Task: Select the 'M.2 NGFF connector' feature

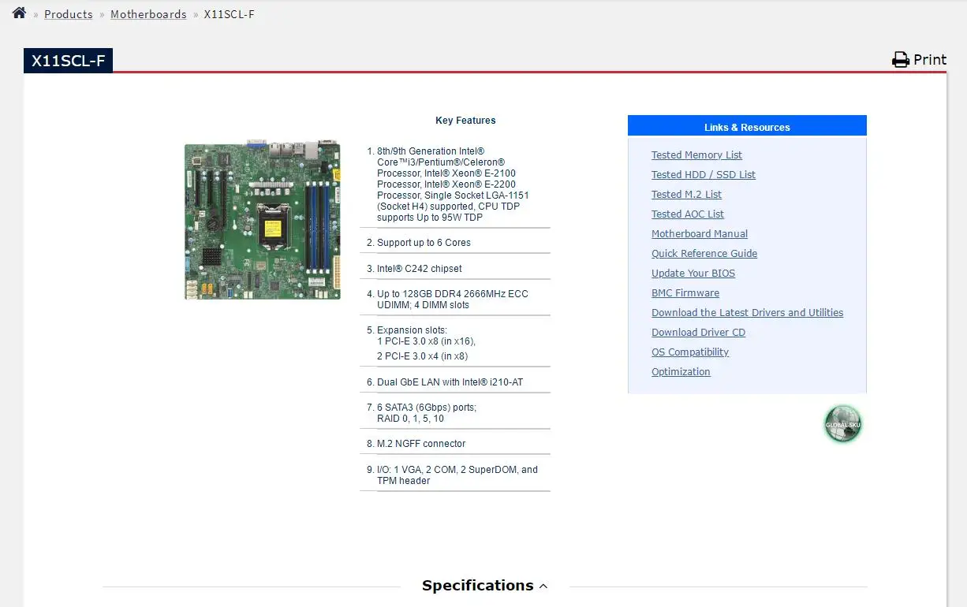Action: coord(421,444)
